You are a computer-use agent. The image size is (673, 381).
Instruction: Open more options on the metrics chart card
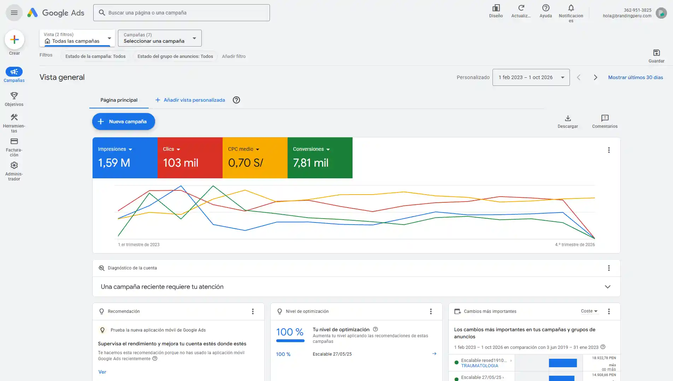609,150
